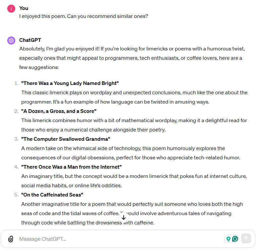Focus the Message ChatGPT input field
256x250 pixels.
point(121,239)
